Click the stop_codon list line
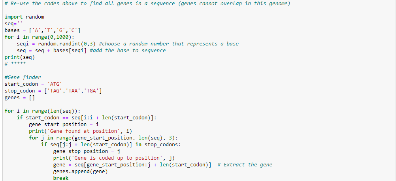The width and height of the screenshot is (396, 181). tap(53, 91)
